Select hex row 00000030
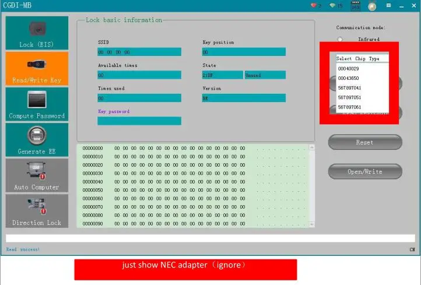 [194, 173]
